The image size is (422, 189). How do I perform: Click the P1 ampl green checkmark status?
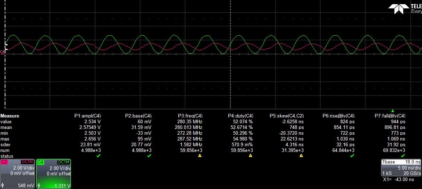tap(99, 156)
